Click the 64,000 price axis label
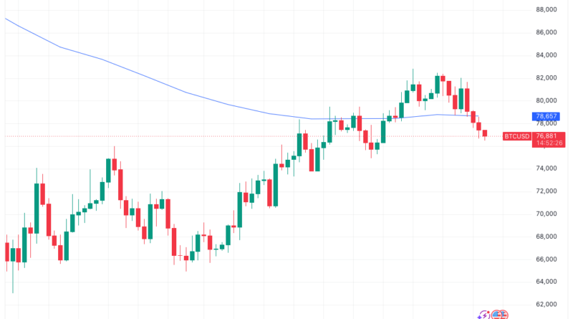This screenshot has height=319, width=573. 546,281
